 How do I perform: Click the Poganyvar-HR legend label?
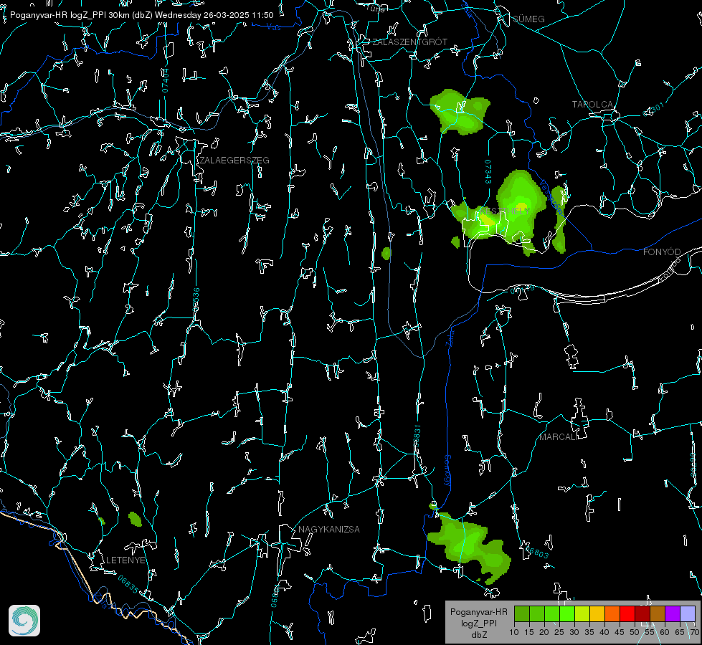[478, 612]
